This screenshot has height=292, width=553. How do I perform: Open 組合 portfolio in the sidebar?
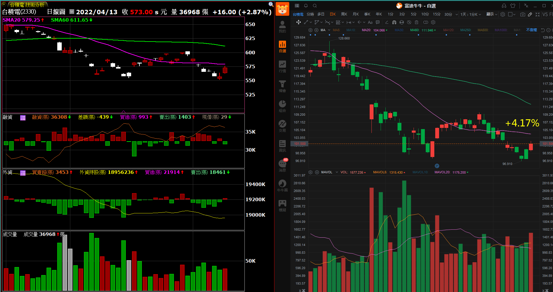tap(282, 107)
